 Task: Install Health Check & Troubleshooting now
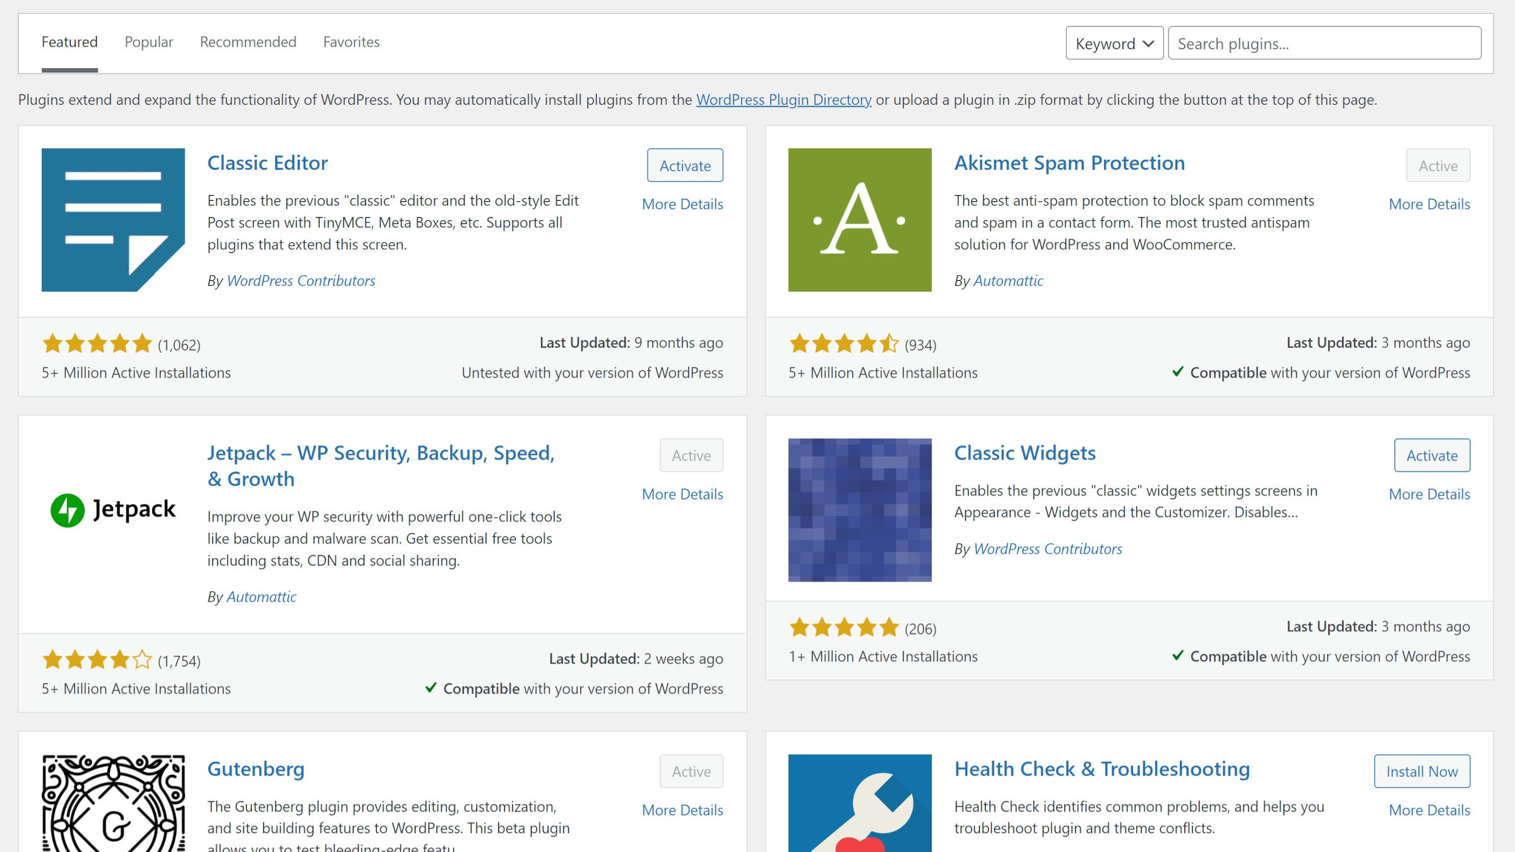(1422, 771)
